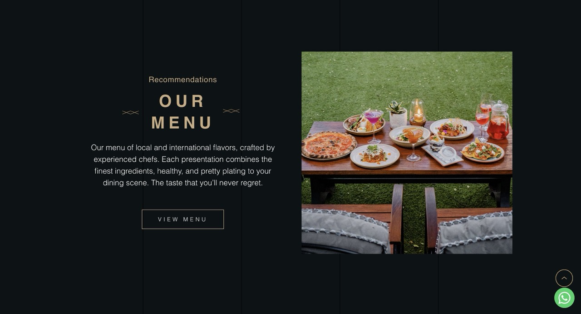581x314 pixels.
Task: Click the orange cocktail glass in photo
Action: coord(413,143)
